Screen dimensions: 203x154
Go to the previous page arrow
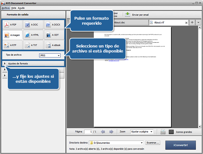[103, 132]
